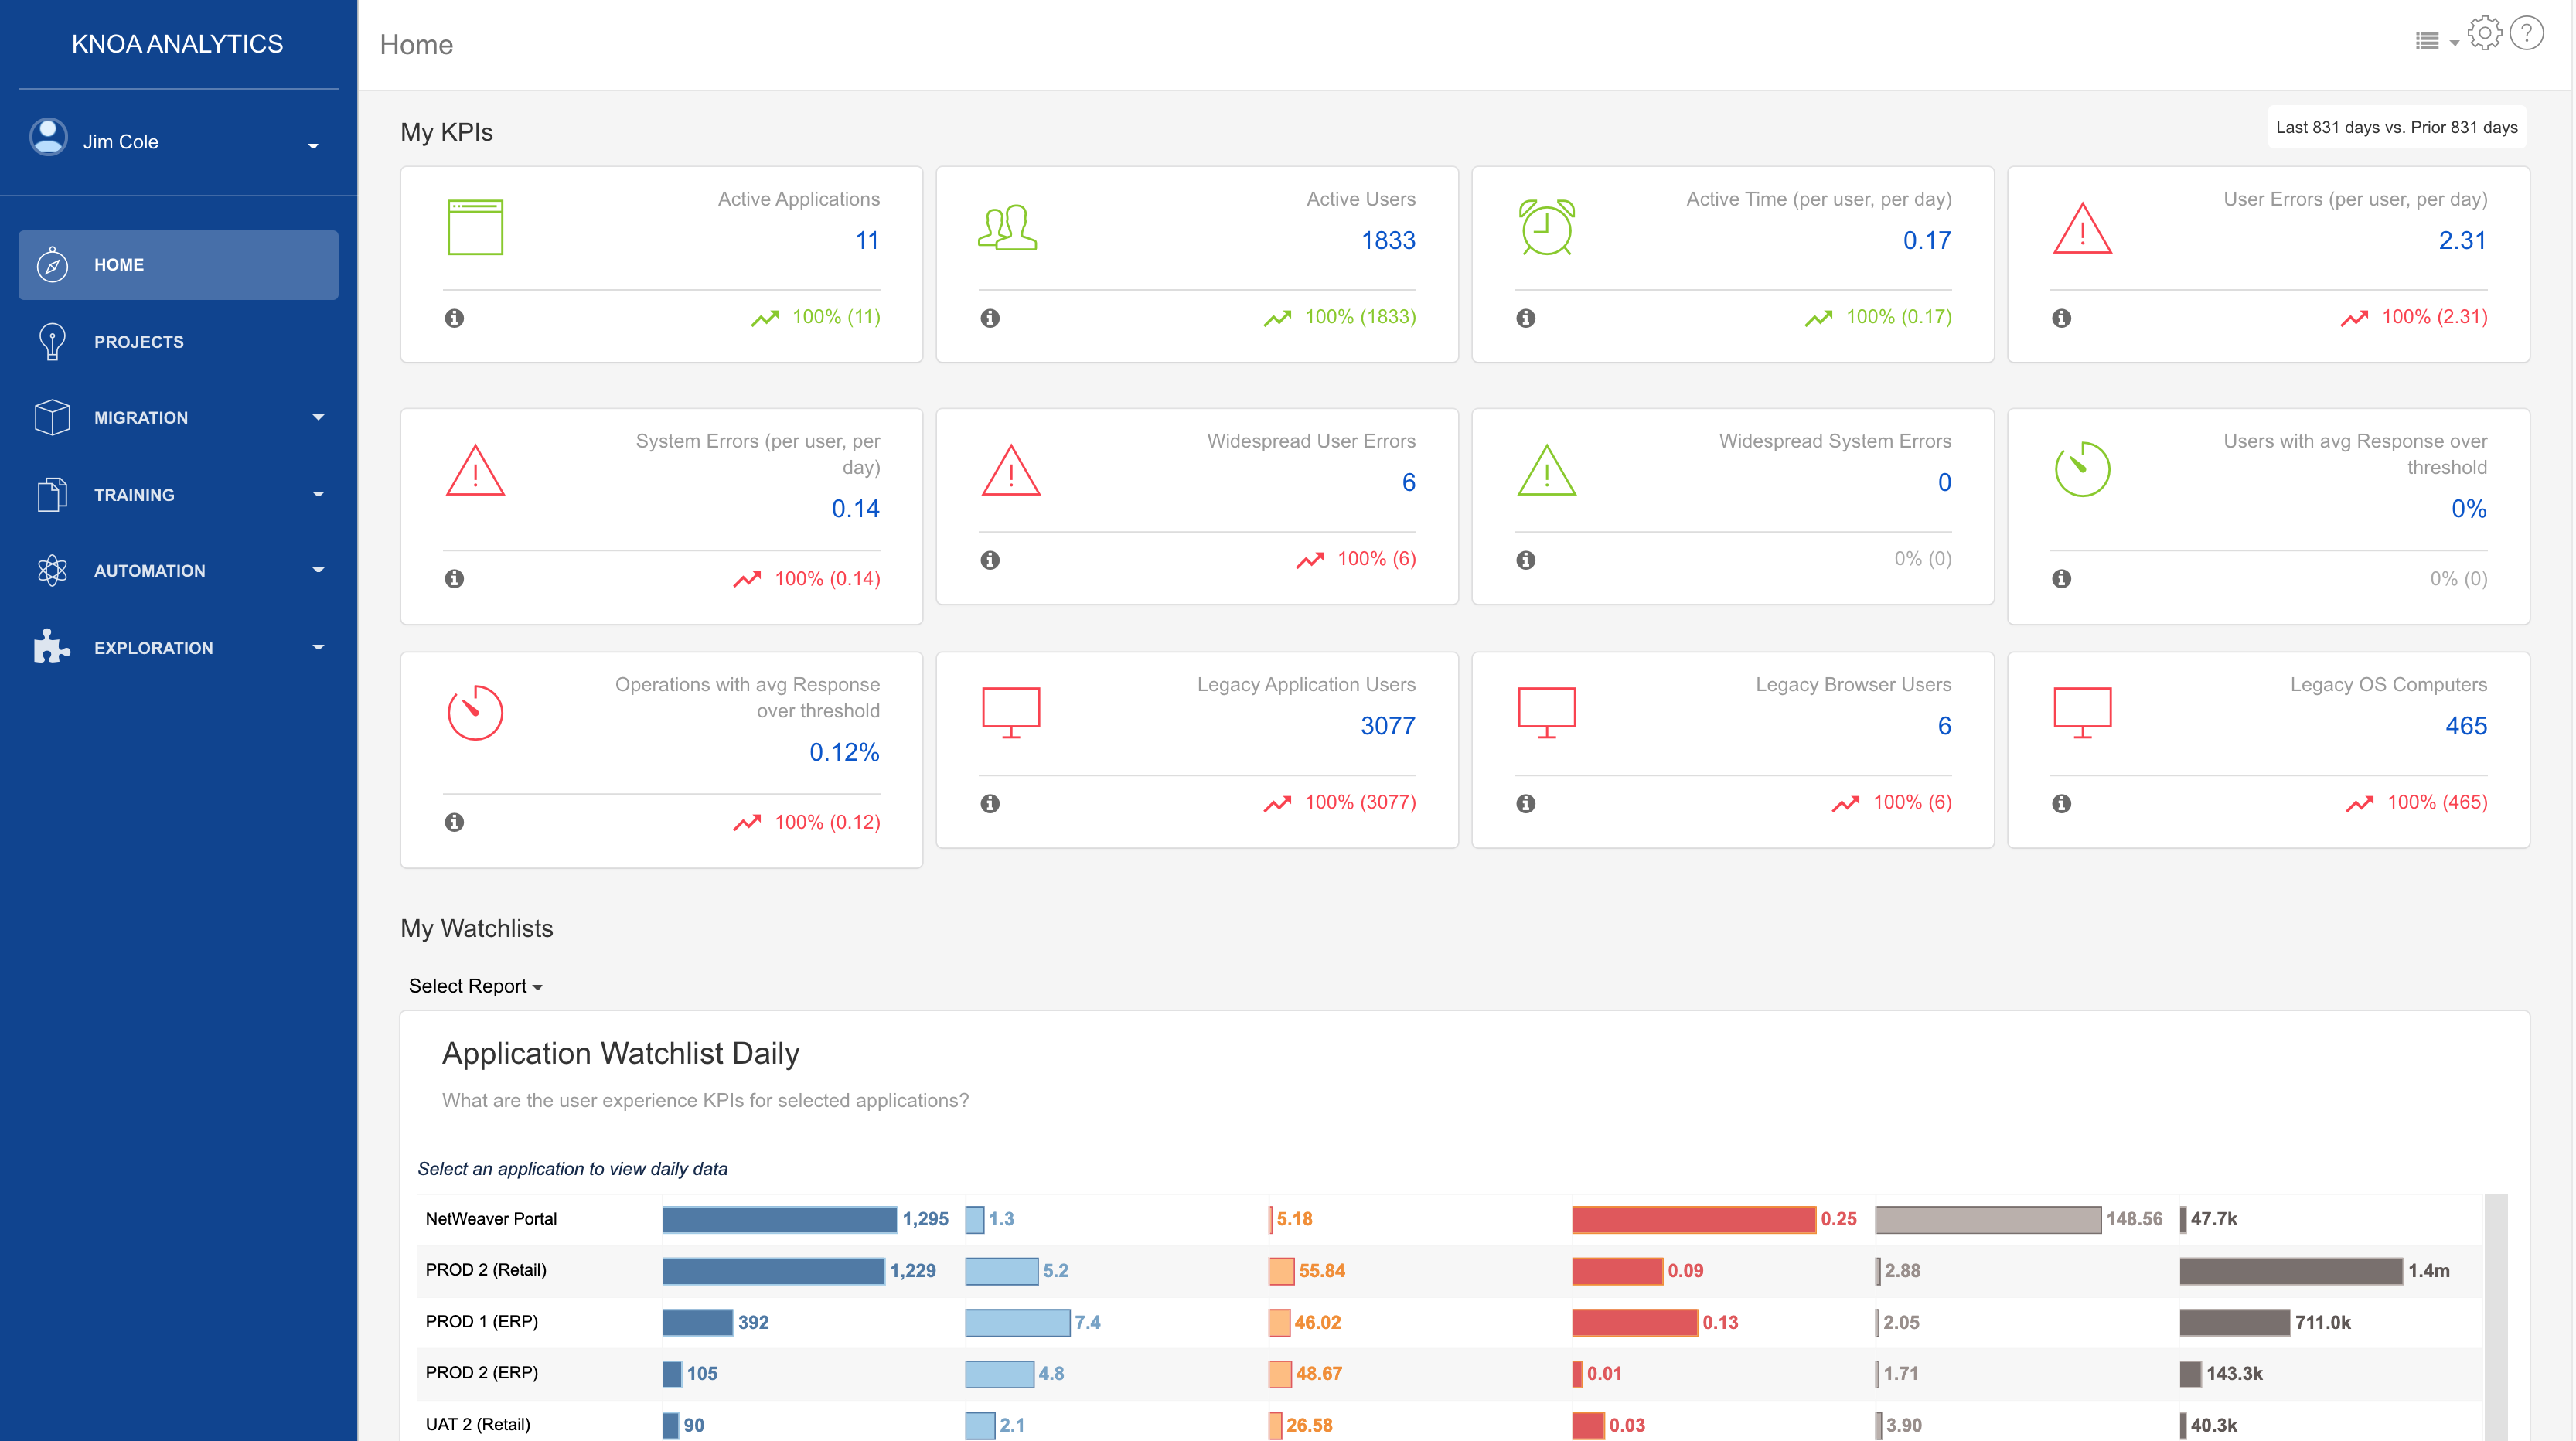Open the Select Report dropdown
The height and width of the screenshot is (1441, 2576).
pyautogui.click(x=474, y=986)
